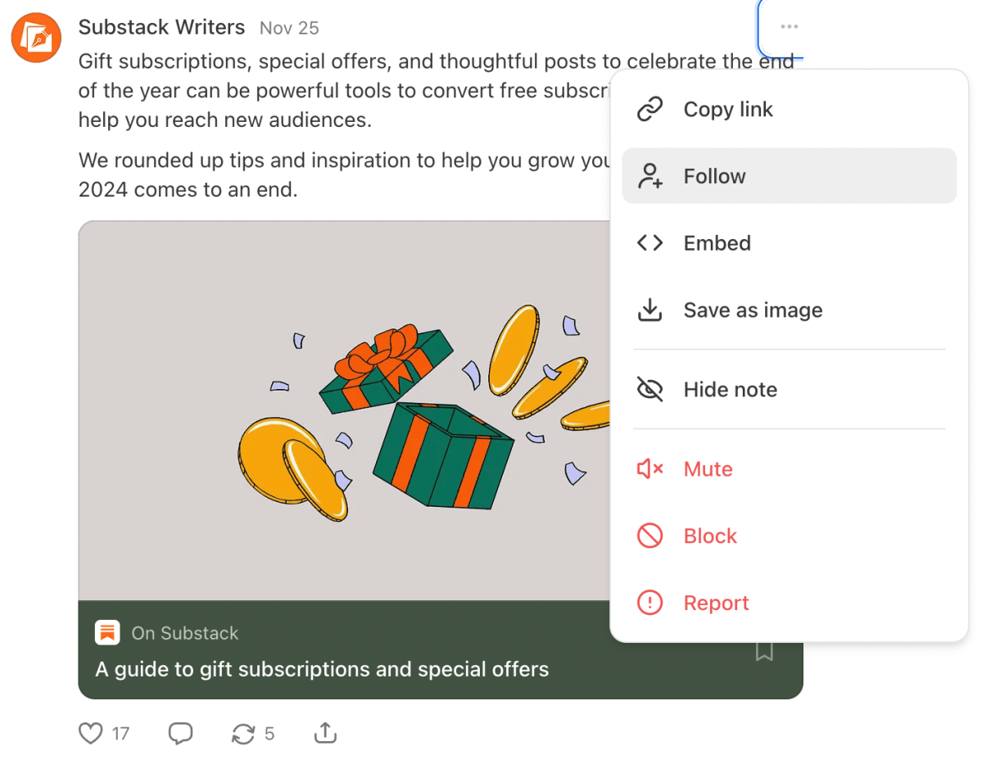The image size is (982, 760).
Task: Select Save as image menu entry
Action: [x=789, y=310]
